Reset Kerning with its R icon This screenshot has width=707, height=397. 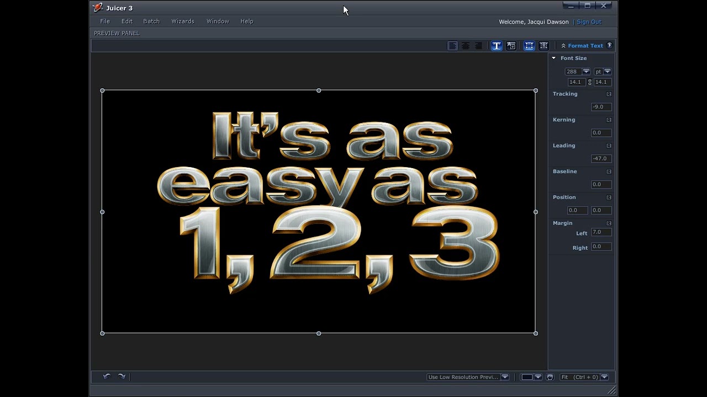coord(609,120)
